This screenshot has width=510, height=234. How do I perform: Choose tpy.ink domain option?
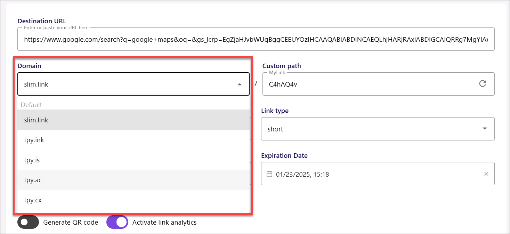pos(133,140)
